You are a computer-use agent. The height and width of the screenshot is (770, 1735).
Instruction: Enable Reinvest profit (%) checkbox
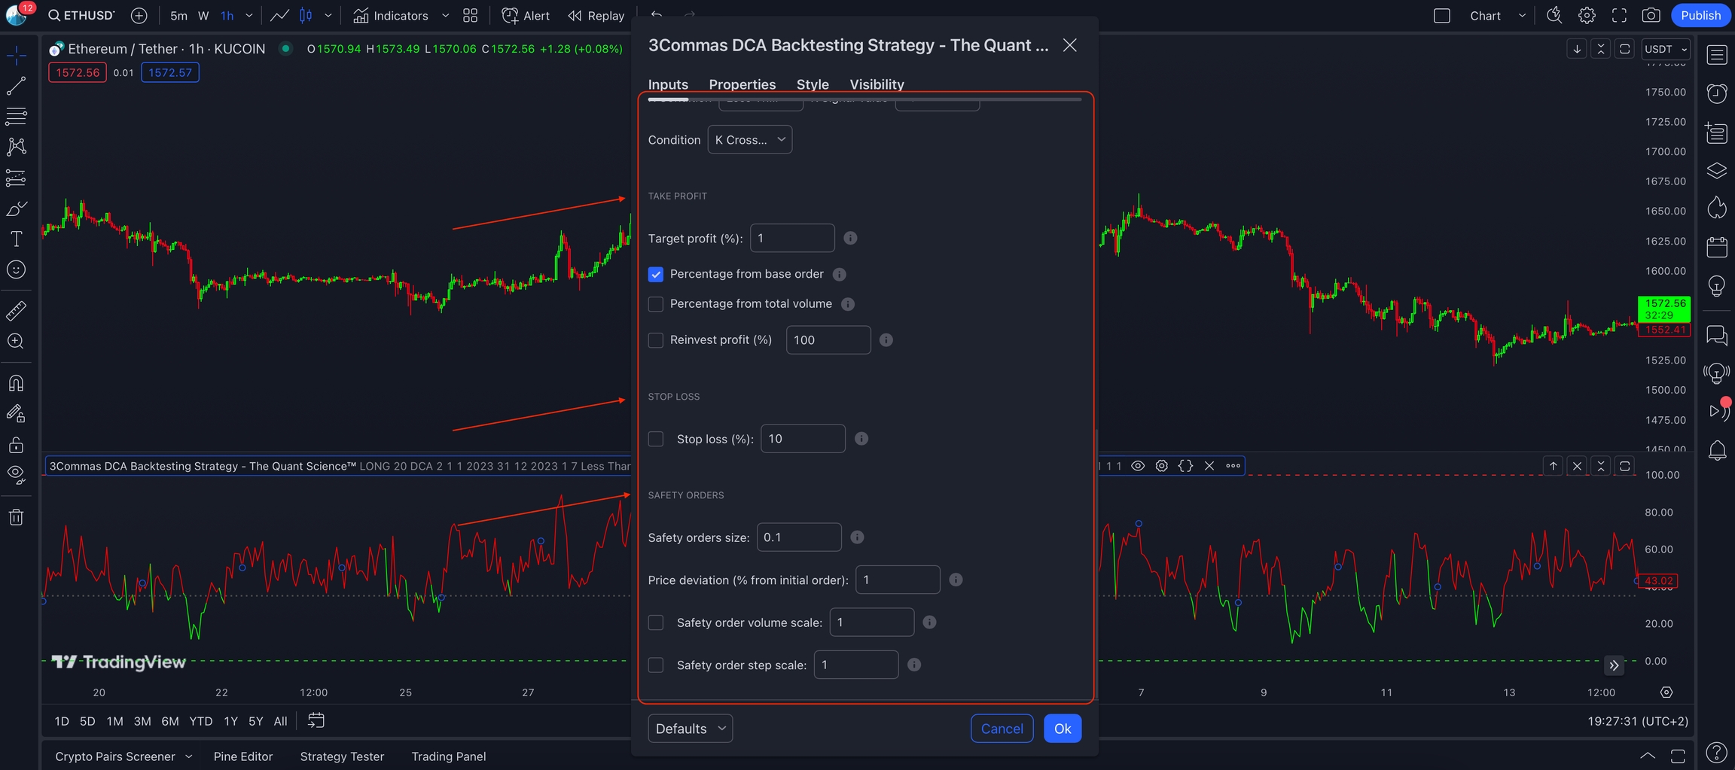point(656,340)
